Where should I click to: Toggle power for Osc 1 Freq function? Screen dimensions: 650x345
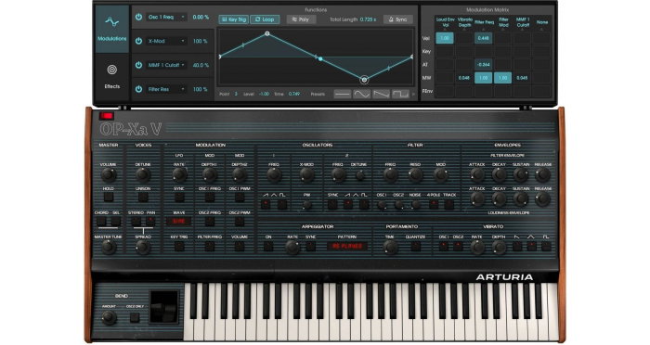click(x=138, y=17)
